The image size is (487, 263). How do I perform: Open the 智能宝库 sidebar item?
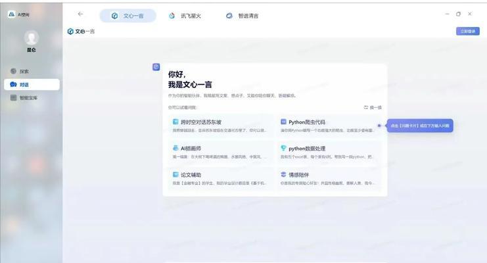click(x=32, y=98)
